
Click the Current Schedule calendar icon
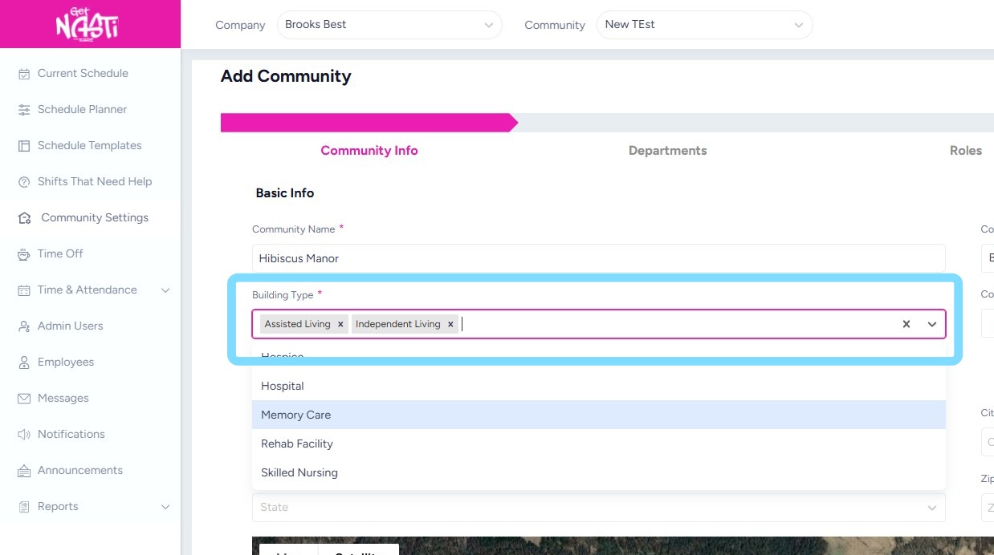click(x=24, y=74)
